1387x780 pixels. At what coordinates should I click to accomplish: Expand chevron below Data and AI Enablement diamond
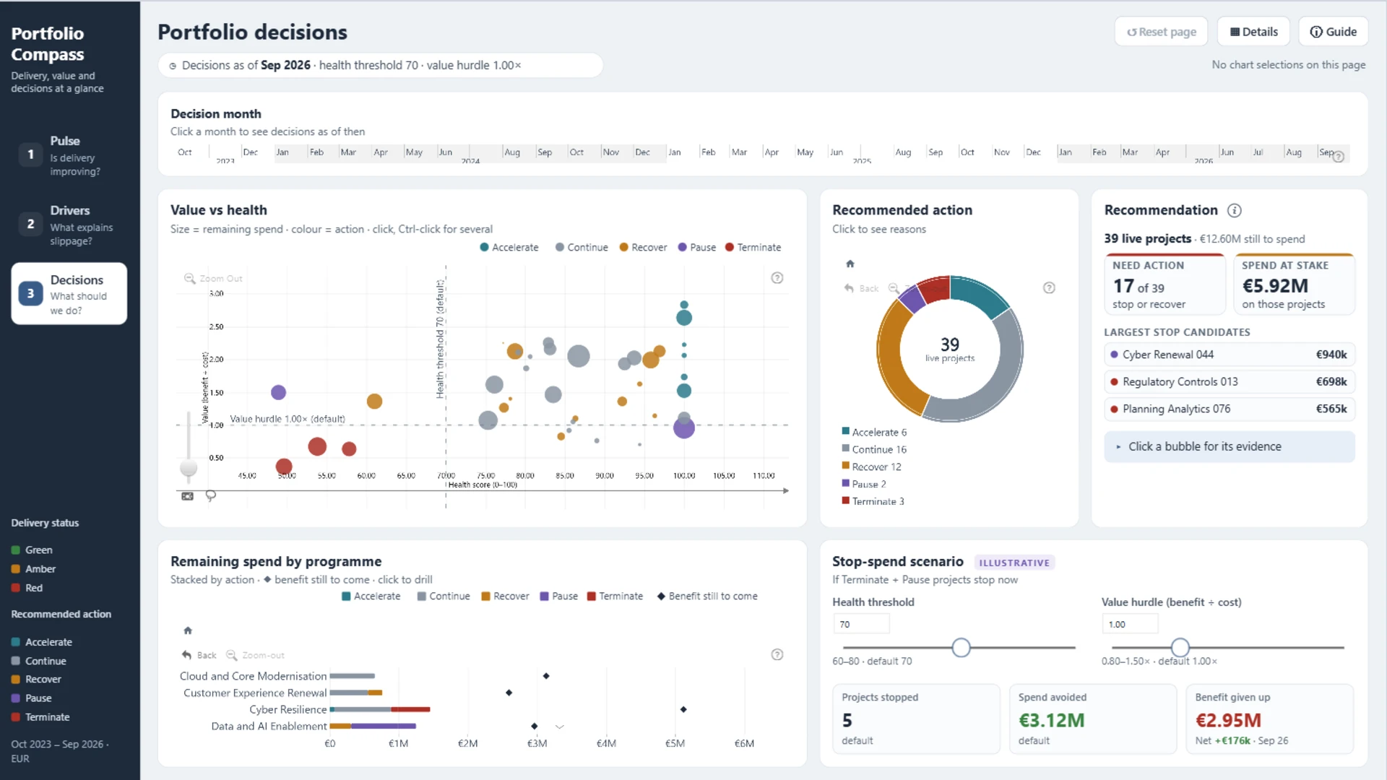(559, 727)
